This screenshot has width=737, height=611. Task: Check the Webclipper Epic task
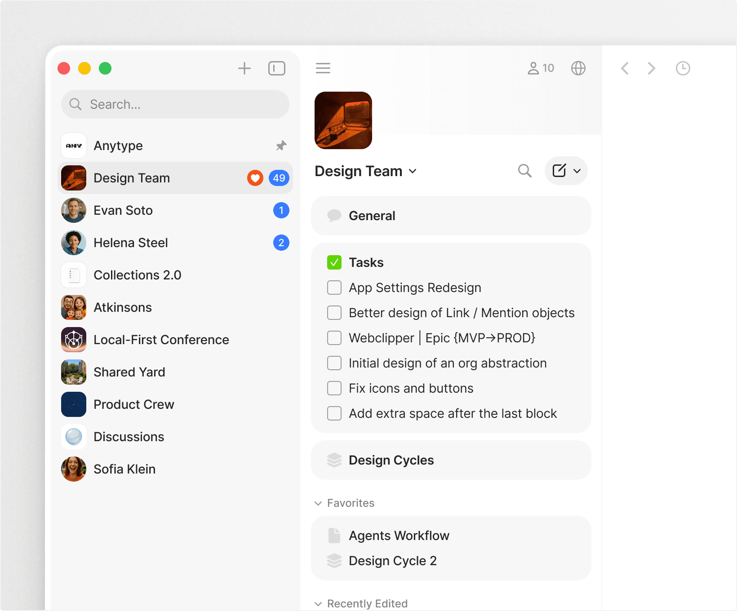pyautogui.click(x=334, y=338)
